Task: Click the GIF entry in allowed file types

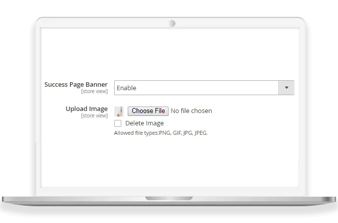Action: [x=176, y=133]
